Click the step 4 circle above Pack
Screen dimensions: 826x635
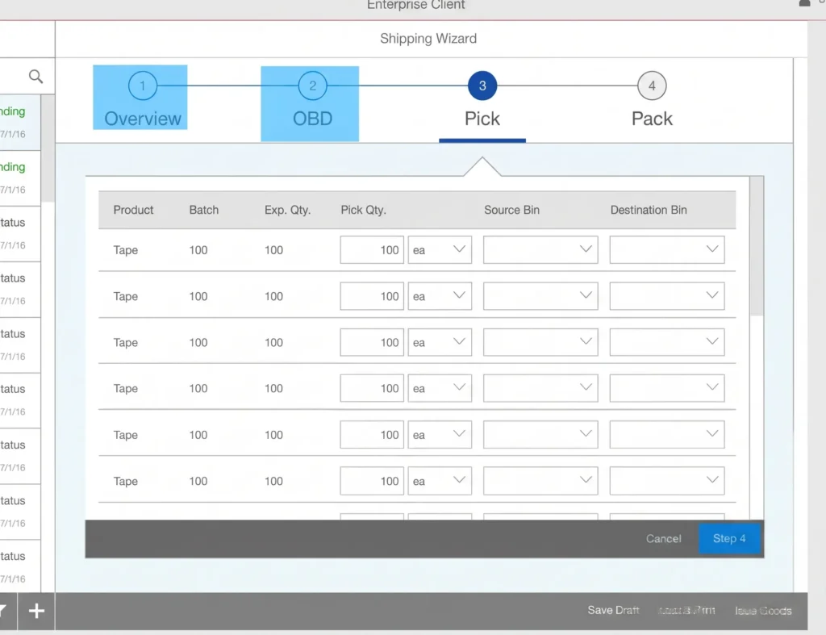[x=652, y=86]
